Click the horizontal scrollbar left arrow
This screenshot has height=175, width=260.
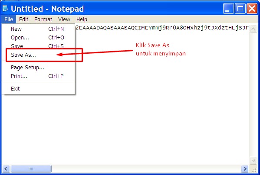pyautogui.click(x=6, y=169)
